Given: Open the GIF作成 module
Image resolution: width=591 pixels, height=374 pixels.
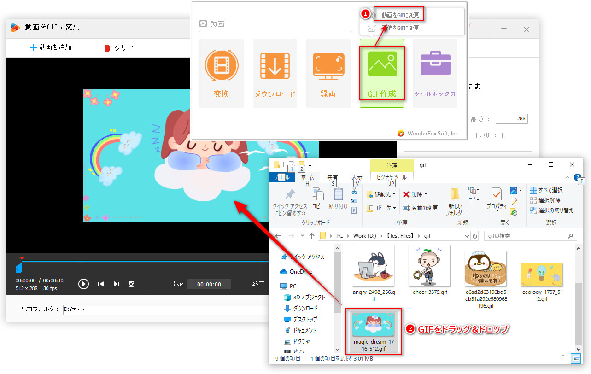Looking at the screenshot, I should tap(382, 73).
